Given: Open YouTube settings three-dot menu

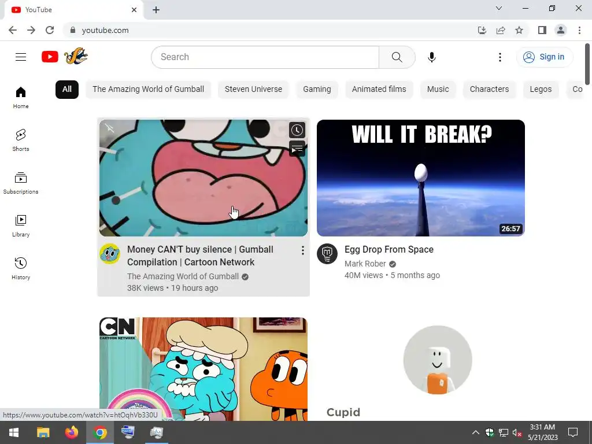Looking at the screenshot, I should (500, 57).
